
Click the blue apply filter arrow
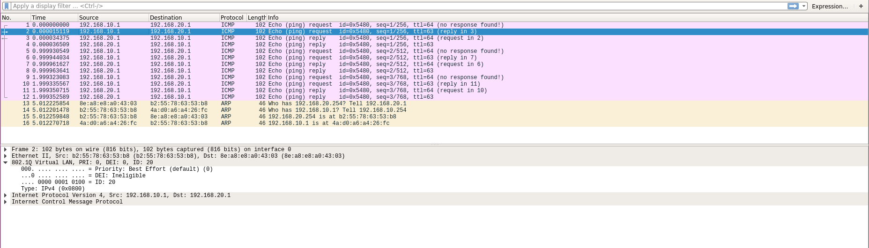coord(793,6)
